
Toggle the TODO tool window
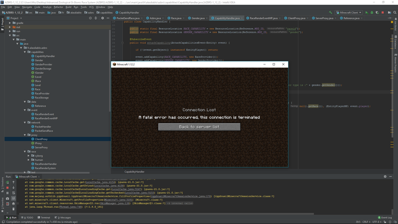(x=27, y=218)
